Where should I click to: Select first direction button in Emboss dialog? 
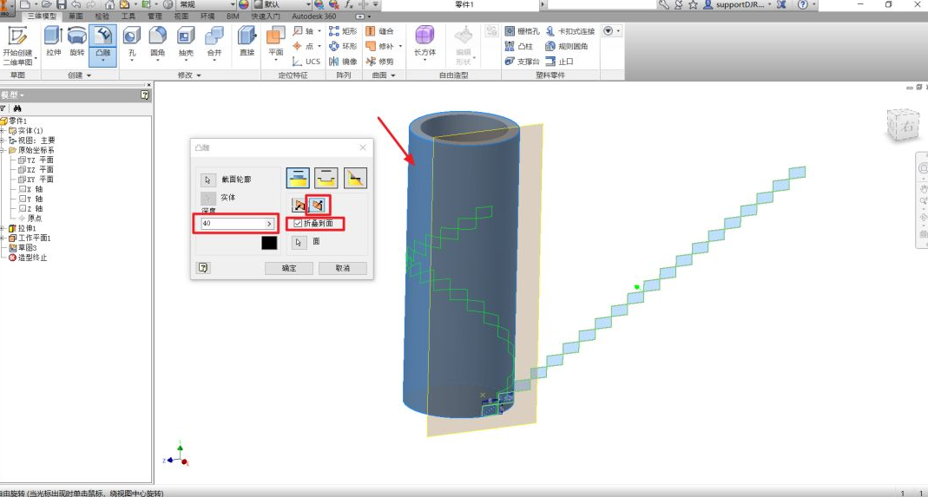[299, 206]
